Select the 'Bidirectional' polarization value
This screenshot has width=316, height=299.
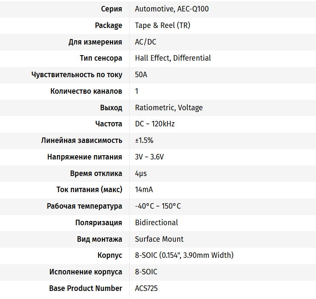(156, 223)
